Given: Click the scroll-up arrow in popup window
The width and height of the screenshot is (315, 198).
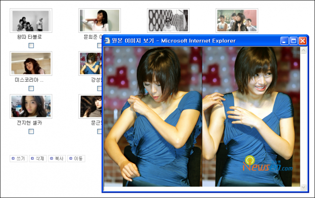Looking at the screenshot, I should click(303, 50).
